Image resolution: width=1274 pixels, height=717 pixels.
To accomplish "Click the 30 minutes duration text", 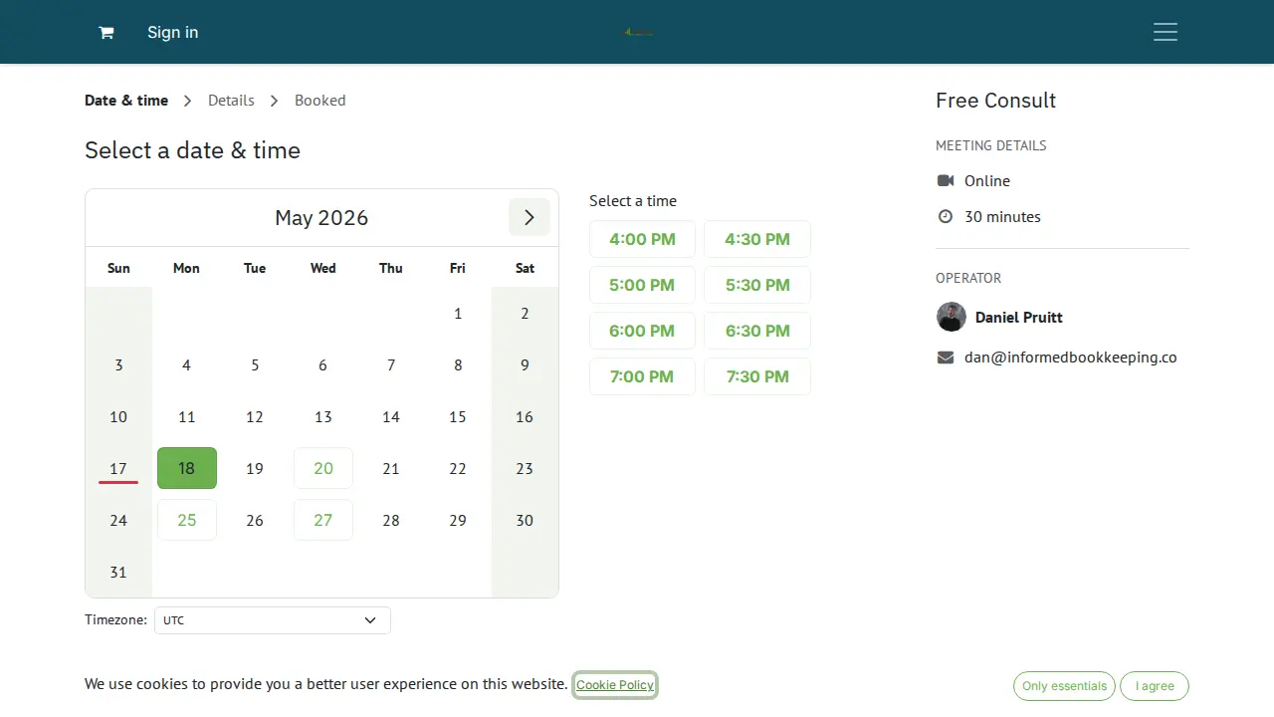I will 1002,216.
